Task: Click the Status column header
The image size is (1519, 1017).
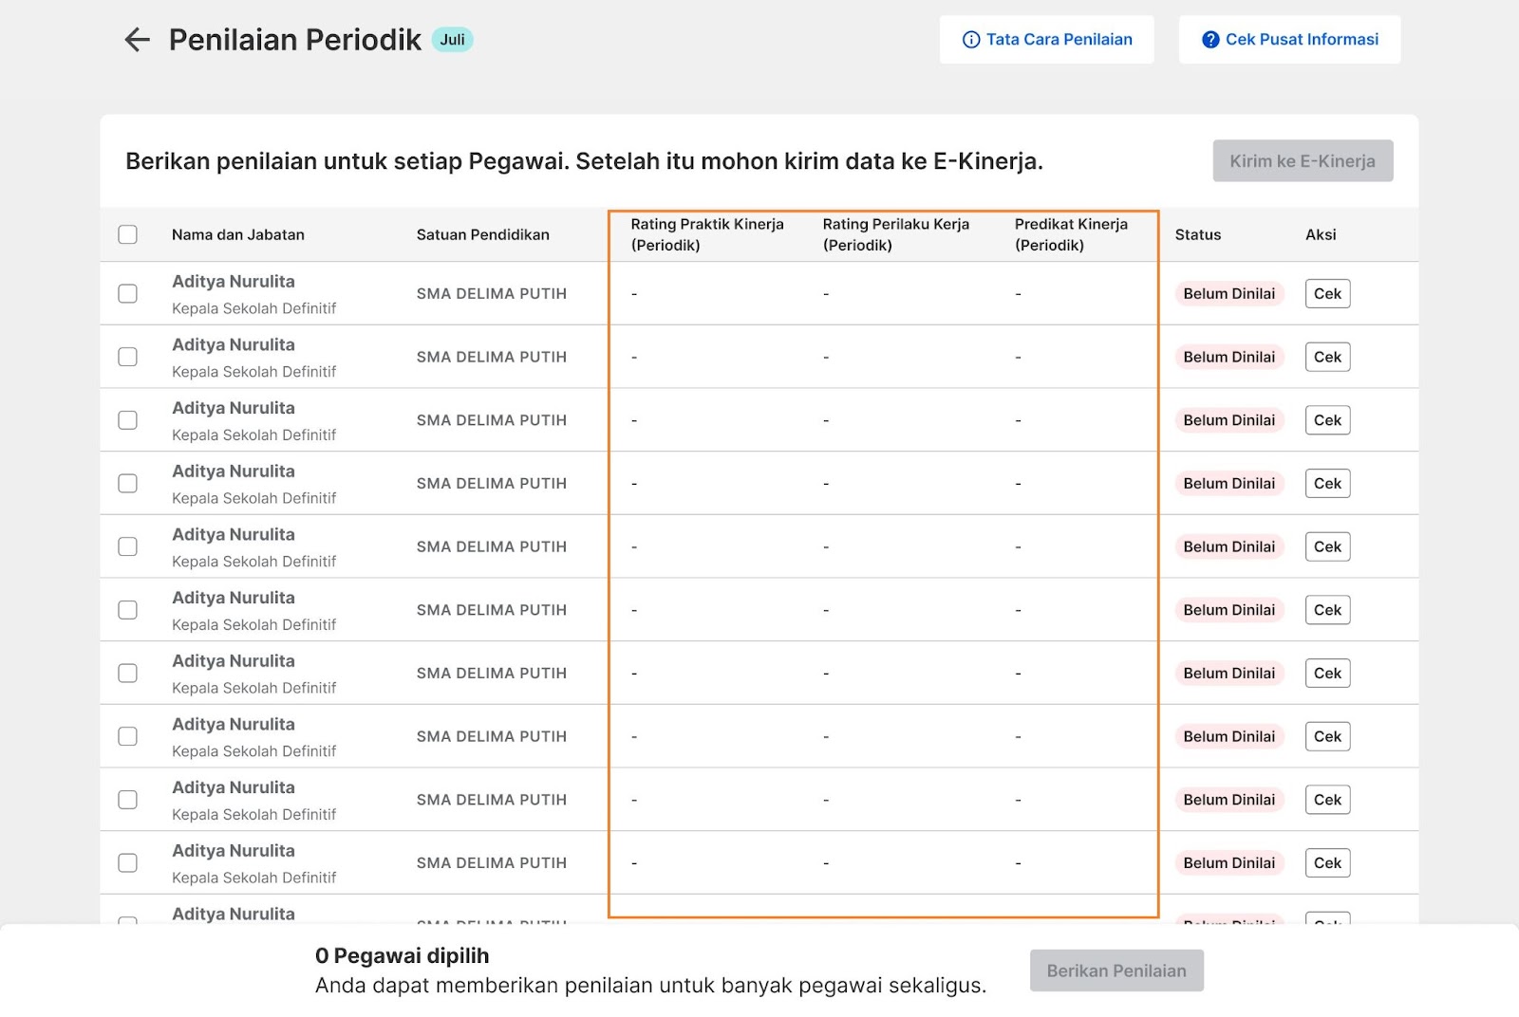Action: click(x=1198, y=234)
